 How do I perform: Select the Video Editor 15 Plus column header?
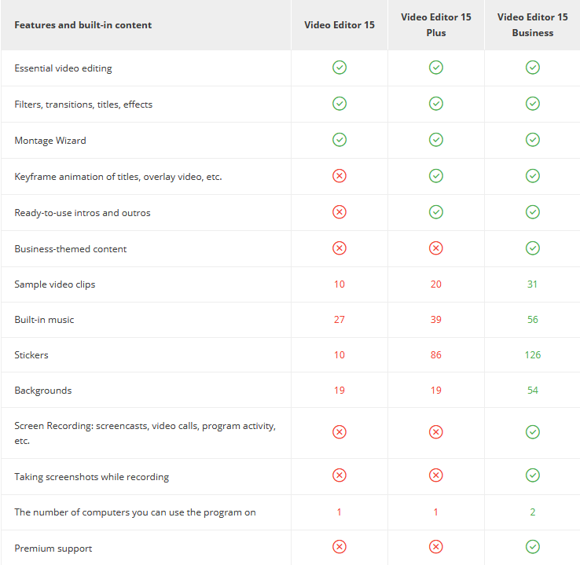[435, 25]
